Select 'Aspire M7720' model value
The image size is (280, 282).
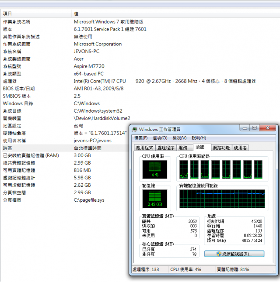89,66
